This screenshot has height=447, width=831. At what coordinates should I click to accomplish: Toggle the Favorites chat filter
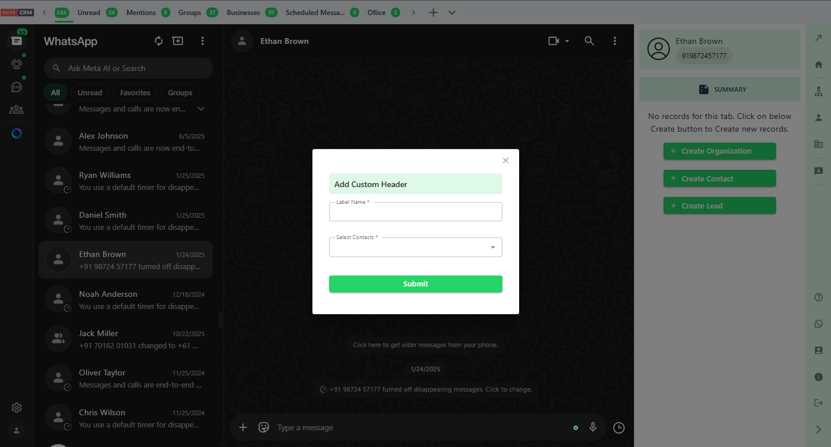pyautogui.click(x=135, y=92)
